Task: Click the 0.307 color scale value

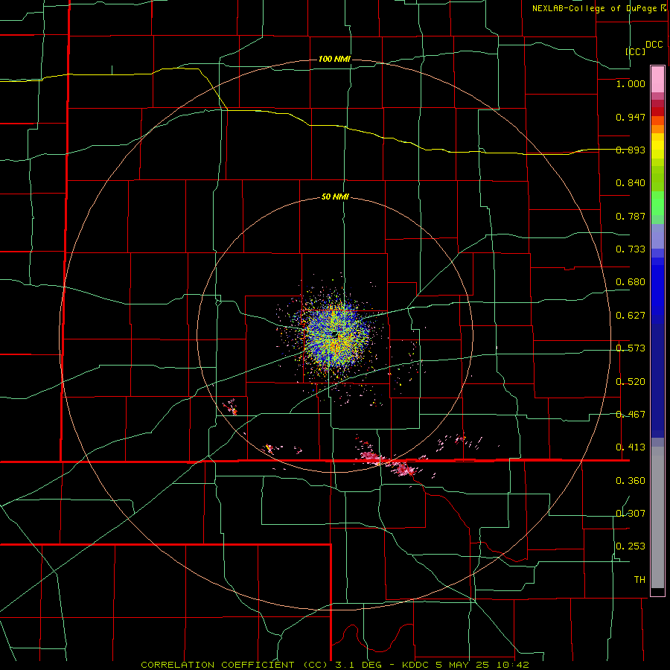Action: (631, 514)
